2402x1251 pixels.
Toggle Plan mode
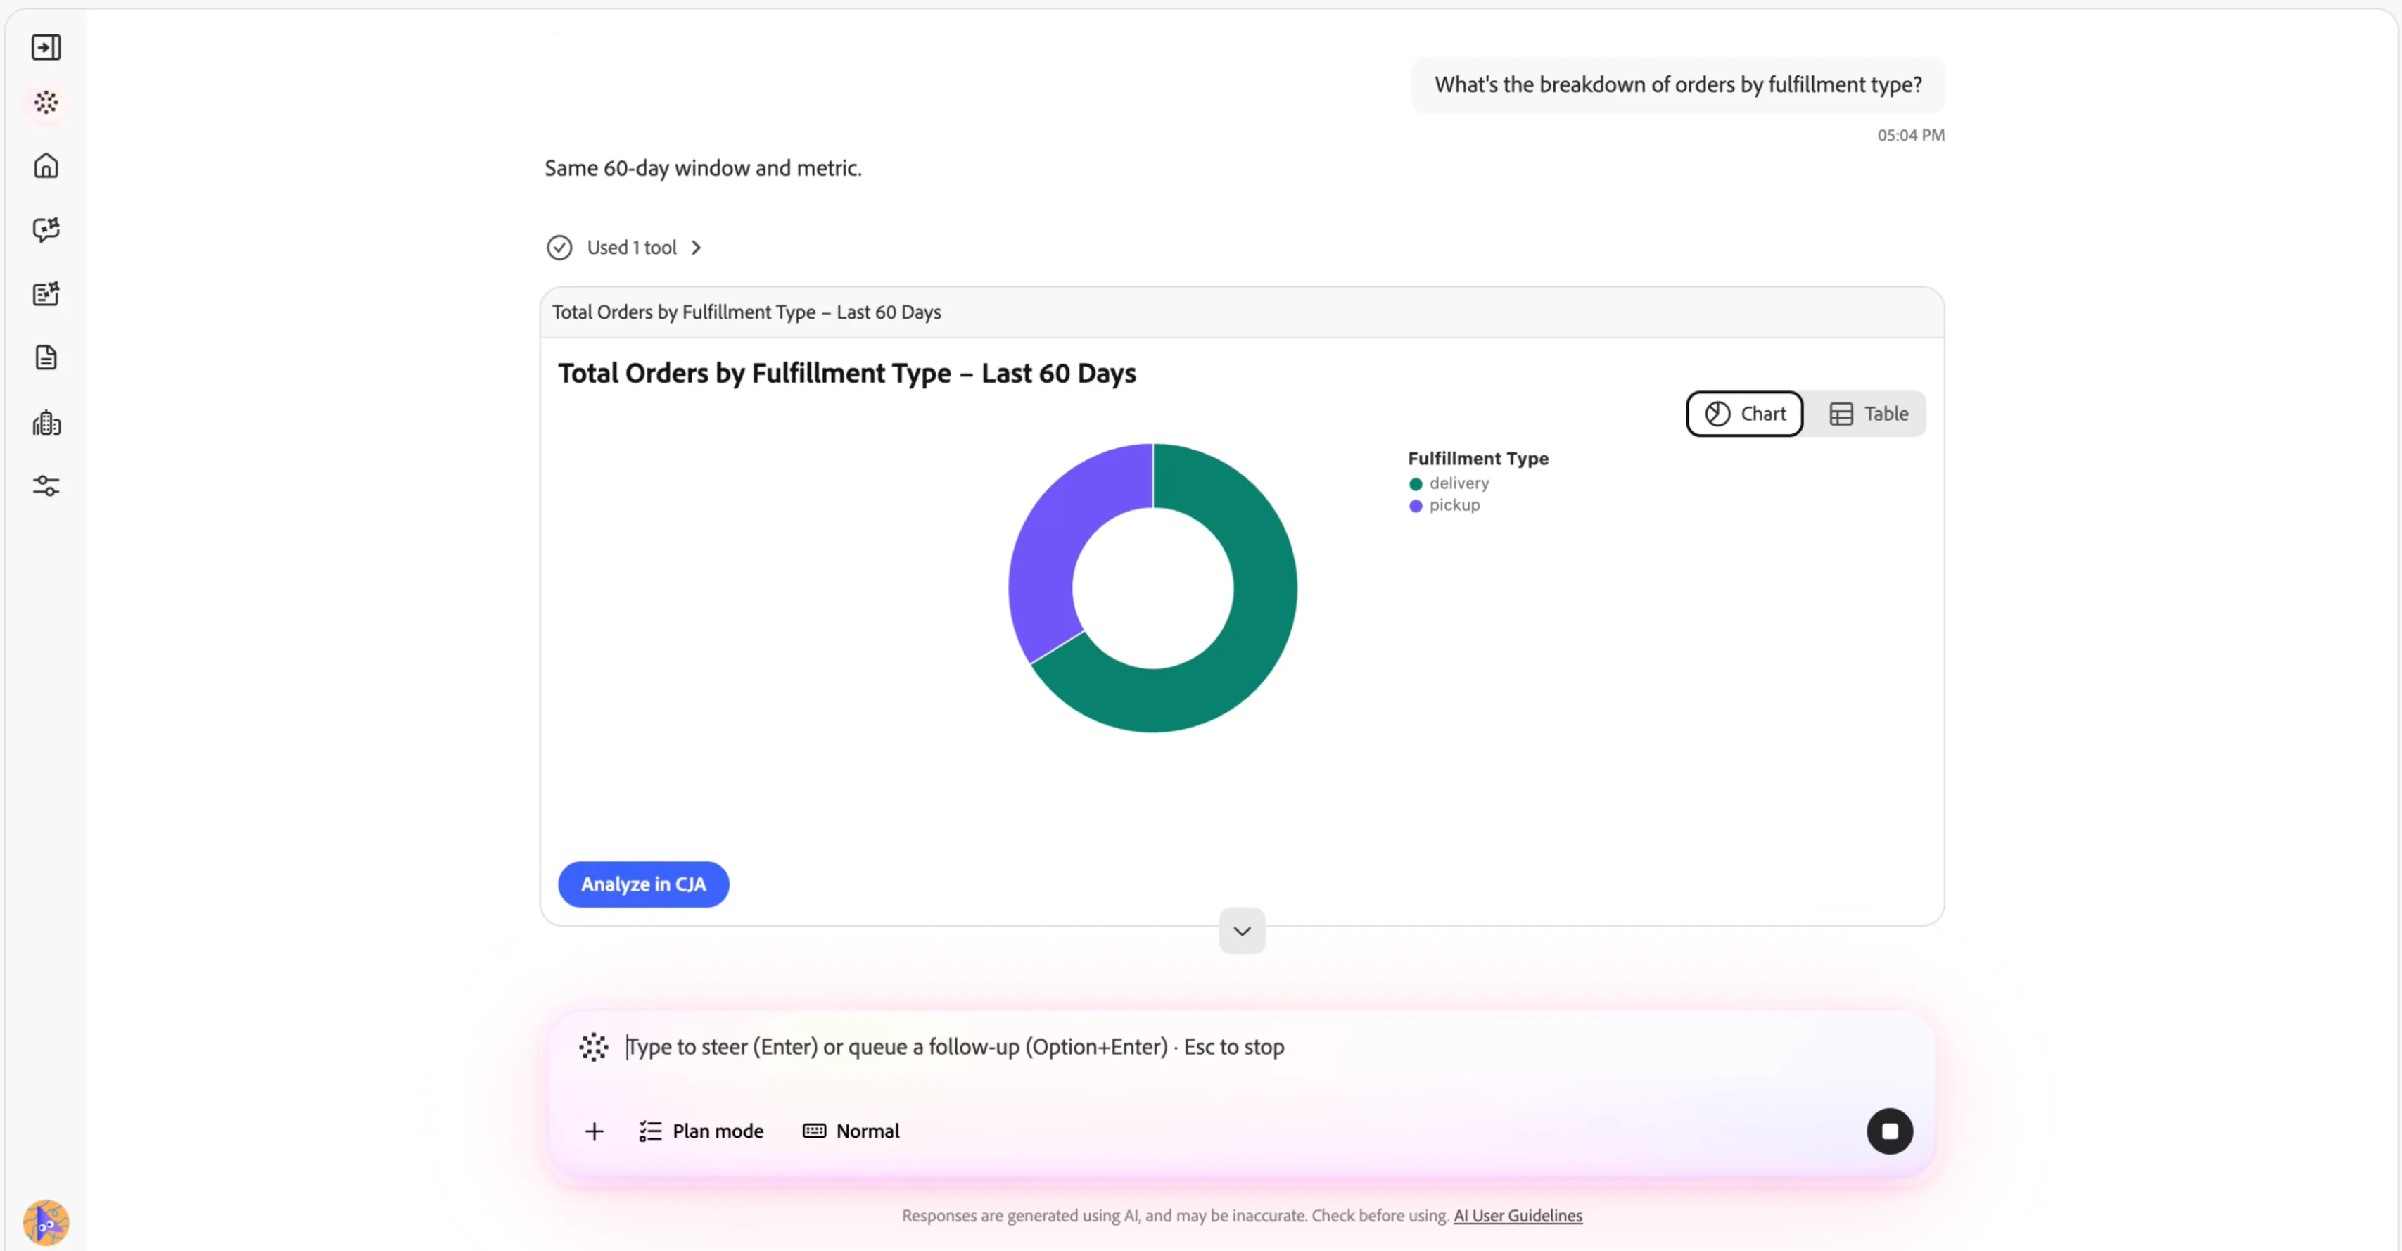701,1131
